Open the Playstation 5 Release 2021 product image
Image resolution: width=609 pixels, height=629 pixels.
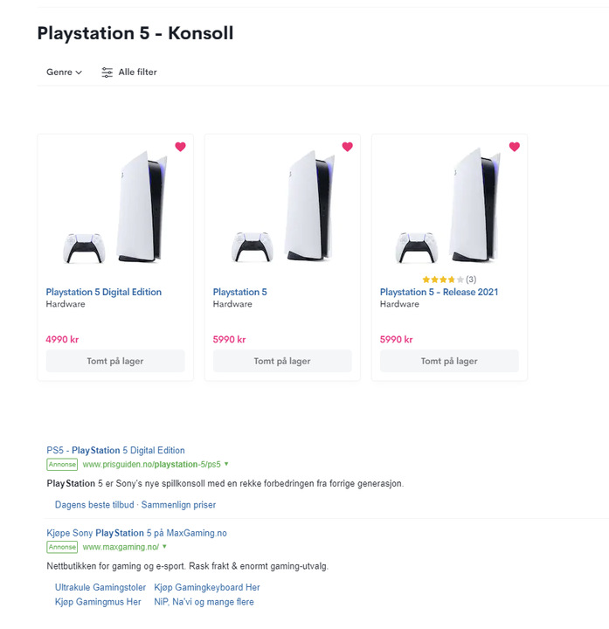(449, 205)
